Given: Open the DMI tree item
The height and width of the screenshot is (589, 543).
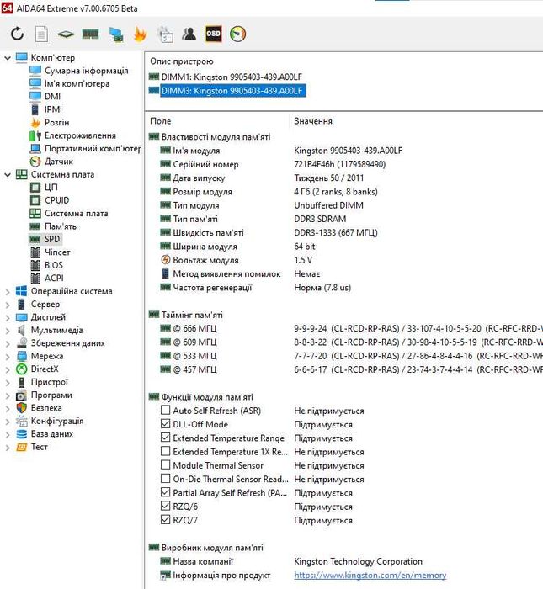Looking at the screenshot, I should (x=52, y=97).
